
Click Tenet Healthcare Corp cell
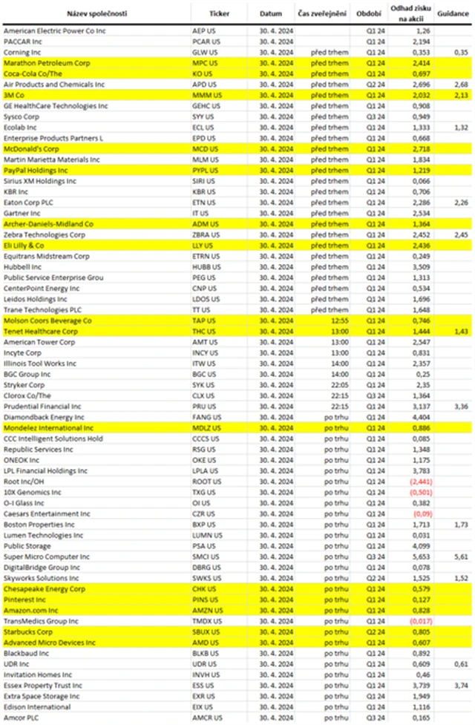41,332
